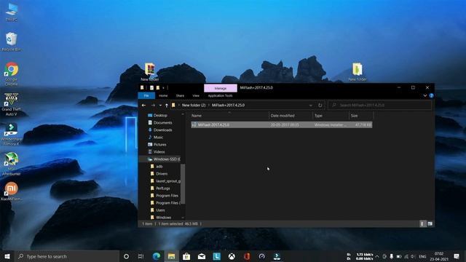The image size is (466, 262).
Task: Open Microsoft Store from taskbar
Action: pos(186,256)
